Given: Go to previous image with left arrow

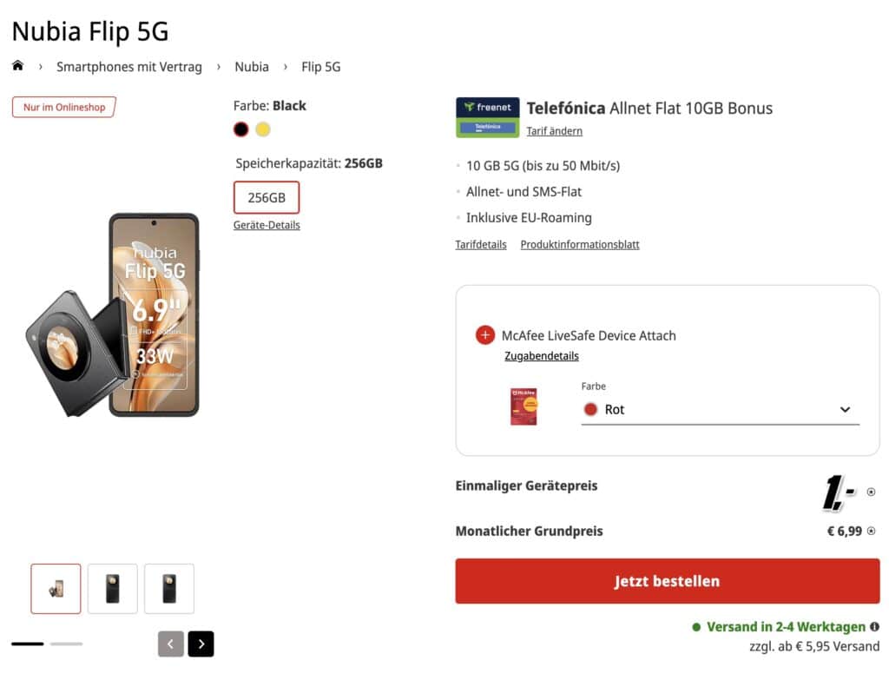Looking at the screenshot, I should coord(170,644).
